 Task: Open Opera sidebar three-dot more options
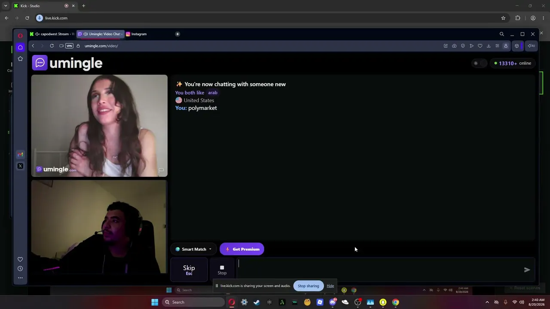20,278
